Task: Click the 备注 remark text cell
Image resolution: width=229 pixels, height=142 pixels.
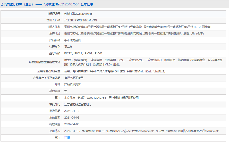Action: 101,98
